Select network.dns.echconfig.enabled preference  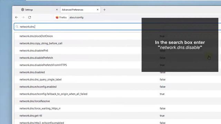pyautogui.click(x=38, y=87)
